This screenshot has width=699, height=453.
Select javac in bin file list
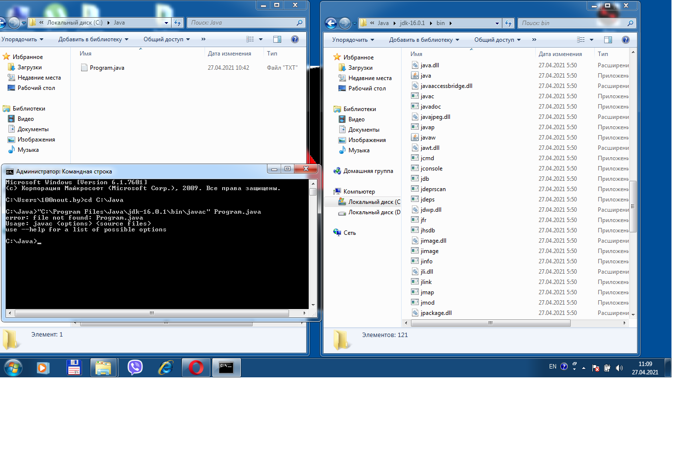click(427, 96)
